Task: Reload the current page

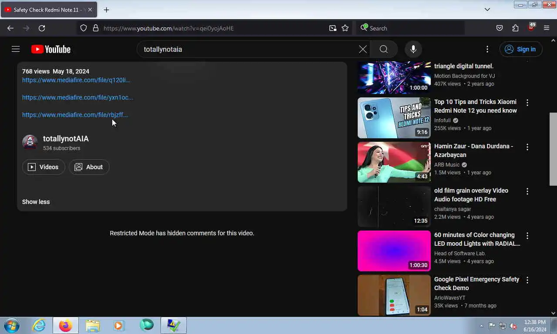Action: point(42,28)
